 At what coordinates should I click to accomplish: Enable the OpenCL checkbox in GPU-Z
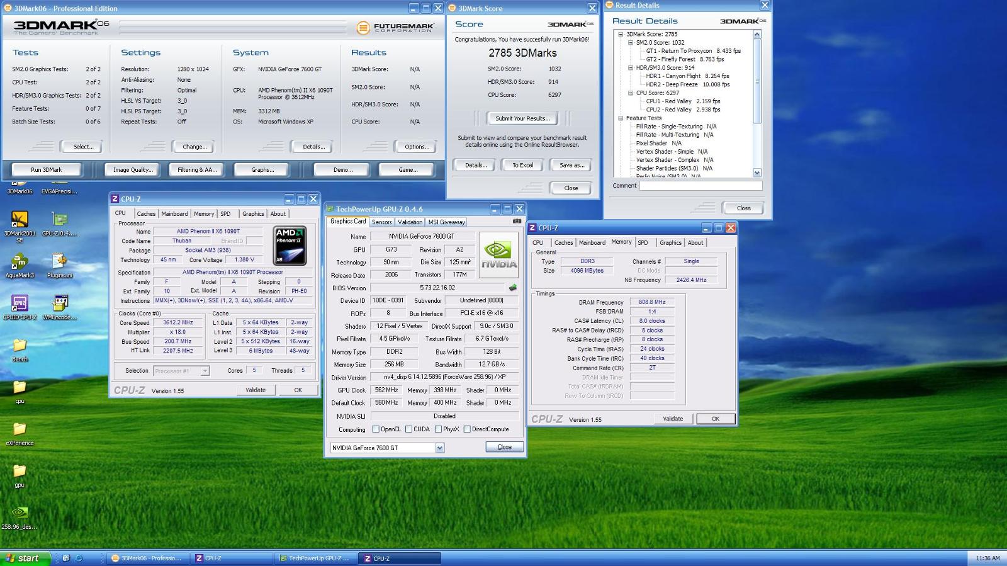coord(376,429)
